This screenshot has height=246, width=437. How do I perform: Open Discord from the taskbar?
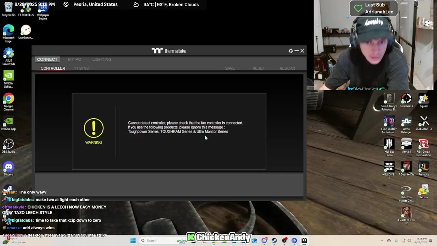(264, 241)
